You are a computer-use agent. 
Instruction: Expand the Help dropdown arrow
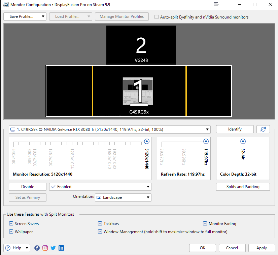[x=27, y=248]
